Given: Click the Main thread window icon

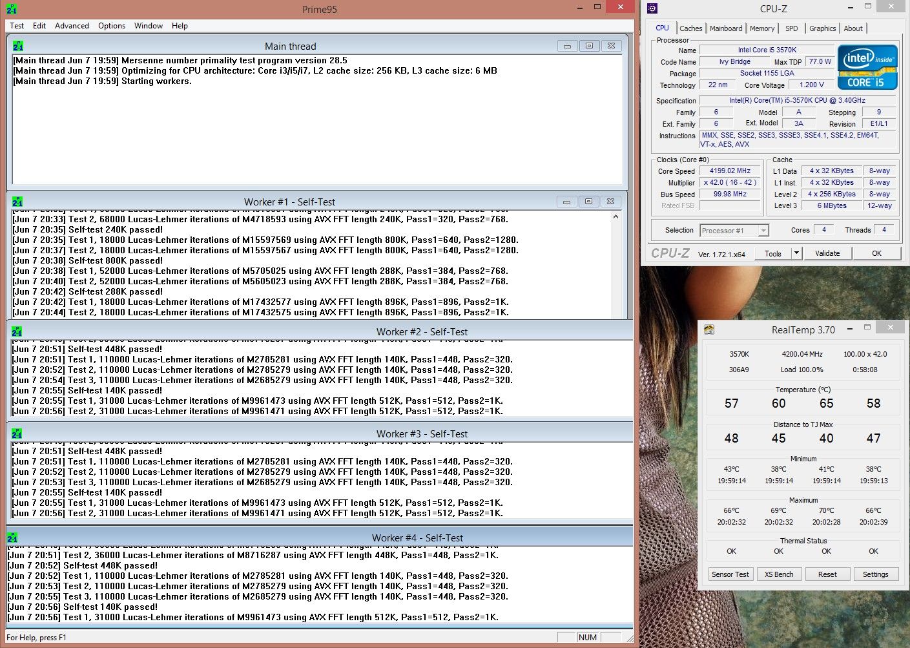Looking at the screenshot, I should coord(18,46).
